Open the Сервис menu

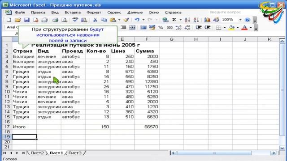[114, 13]
